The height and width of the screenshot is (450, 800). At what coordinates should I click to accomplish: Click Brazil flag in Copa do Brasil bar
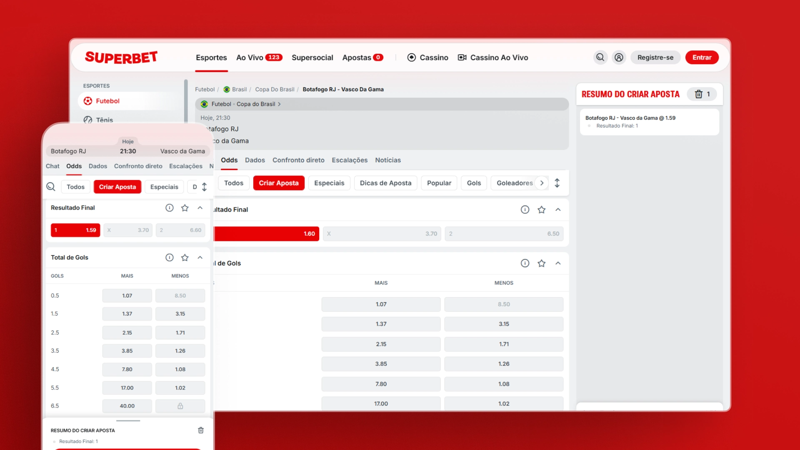pyautogui.click(x=204, y=104)
